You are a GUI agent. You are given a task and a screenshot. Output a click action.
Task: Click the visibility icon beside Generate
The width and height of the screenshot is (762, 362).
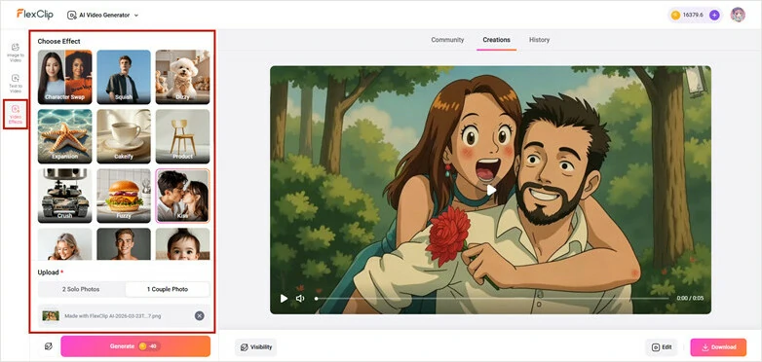coord(48,346)
